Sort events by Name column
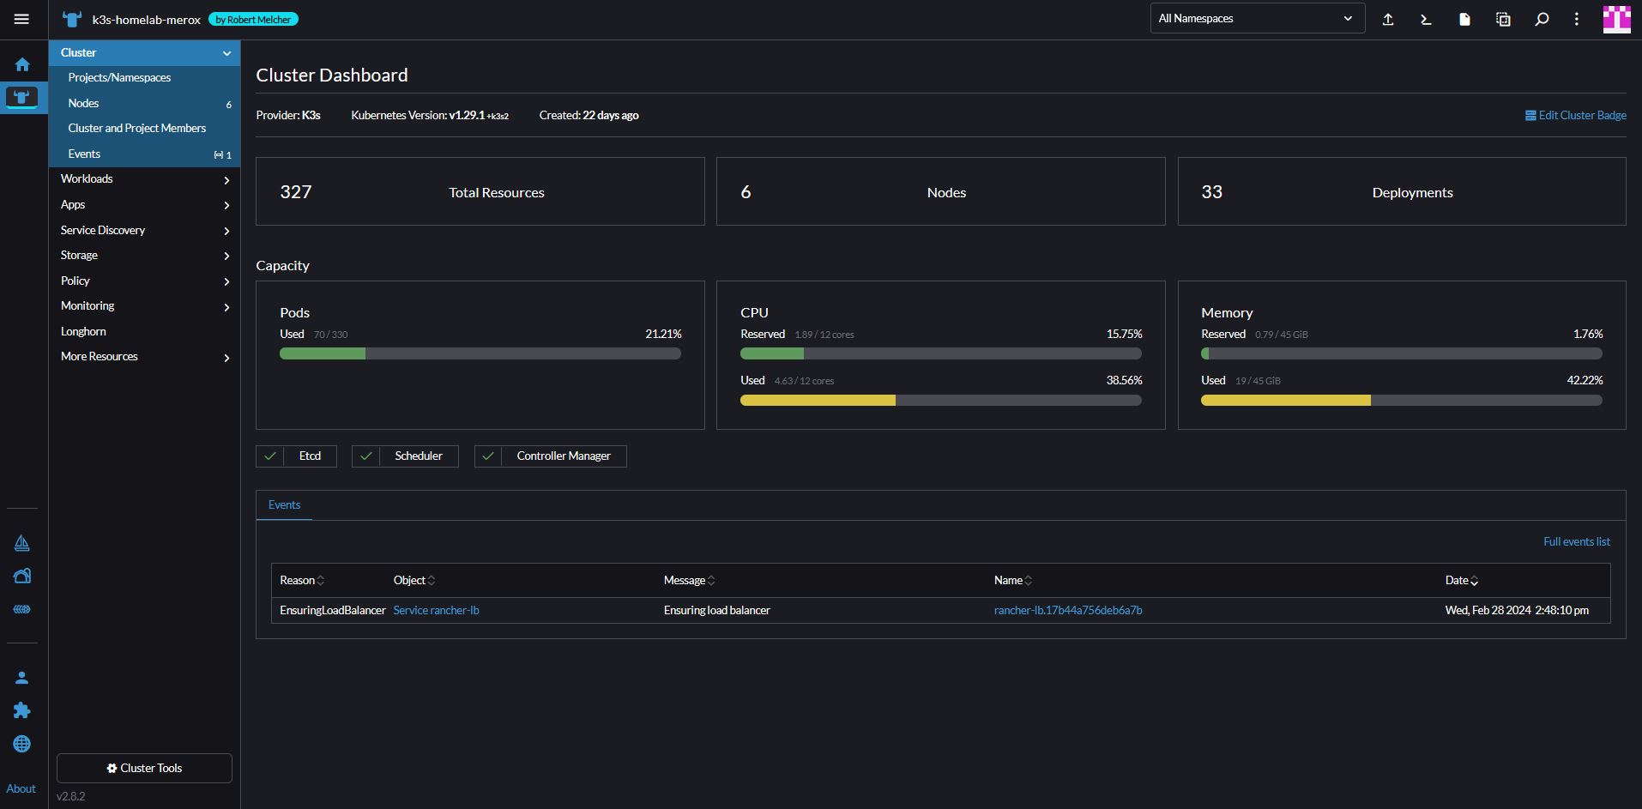This screenshot has width=1642, height=809. [1013, 581]
